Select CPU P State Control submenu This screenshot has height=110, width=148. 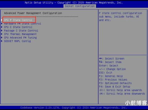[x=18, y=20]
